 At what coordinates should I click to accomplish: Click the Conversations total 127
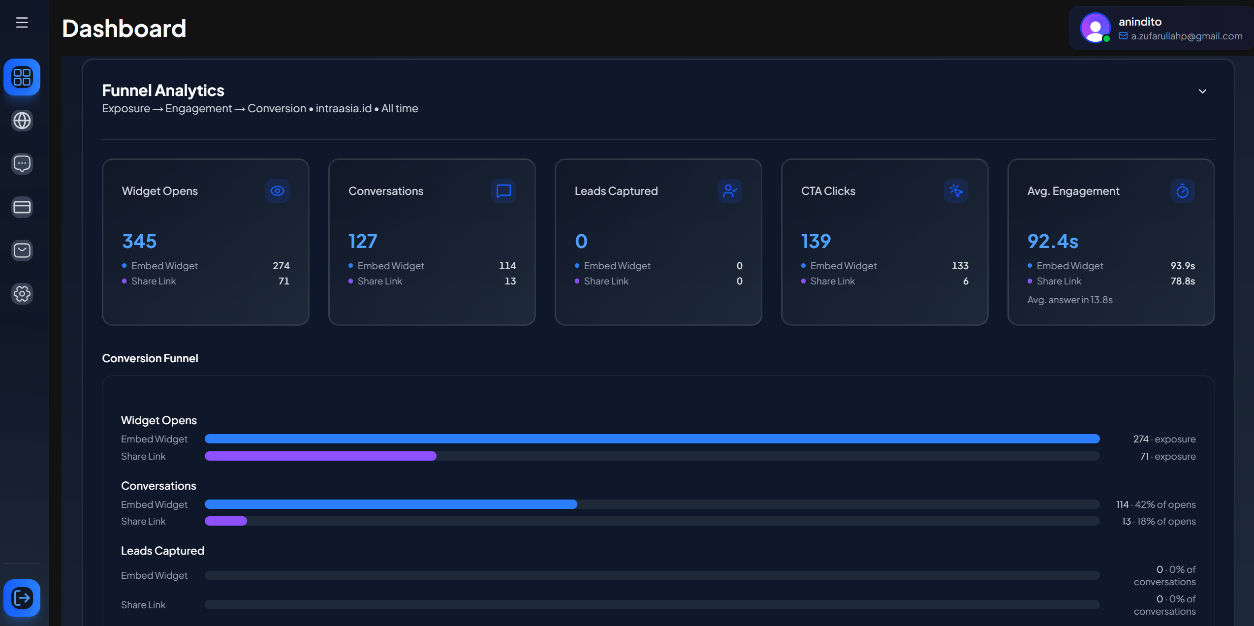coord(363,241)
